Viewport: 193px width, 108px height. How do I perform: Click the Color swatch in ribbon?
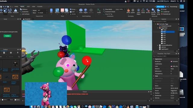coord(62,10)
